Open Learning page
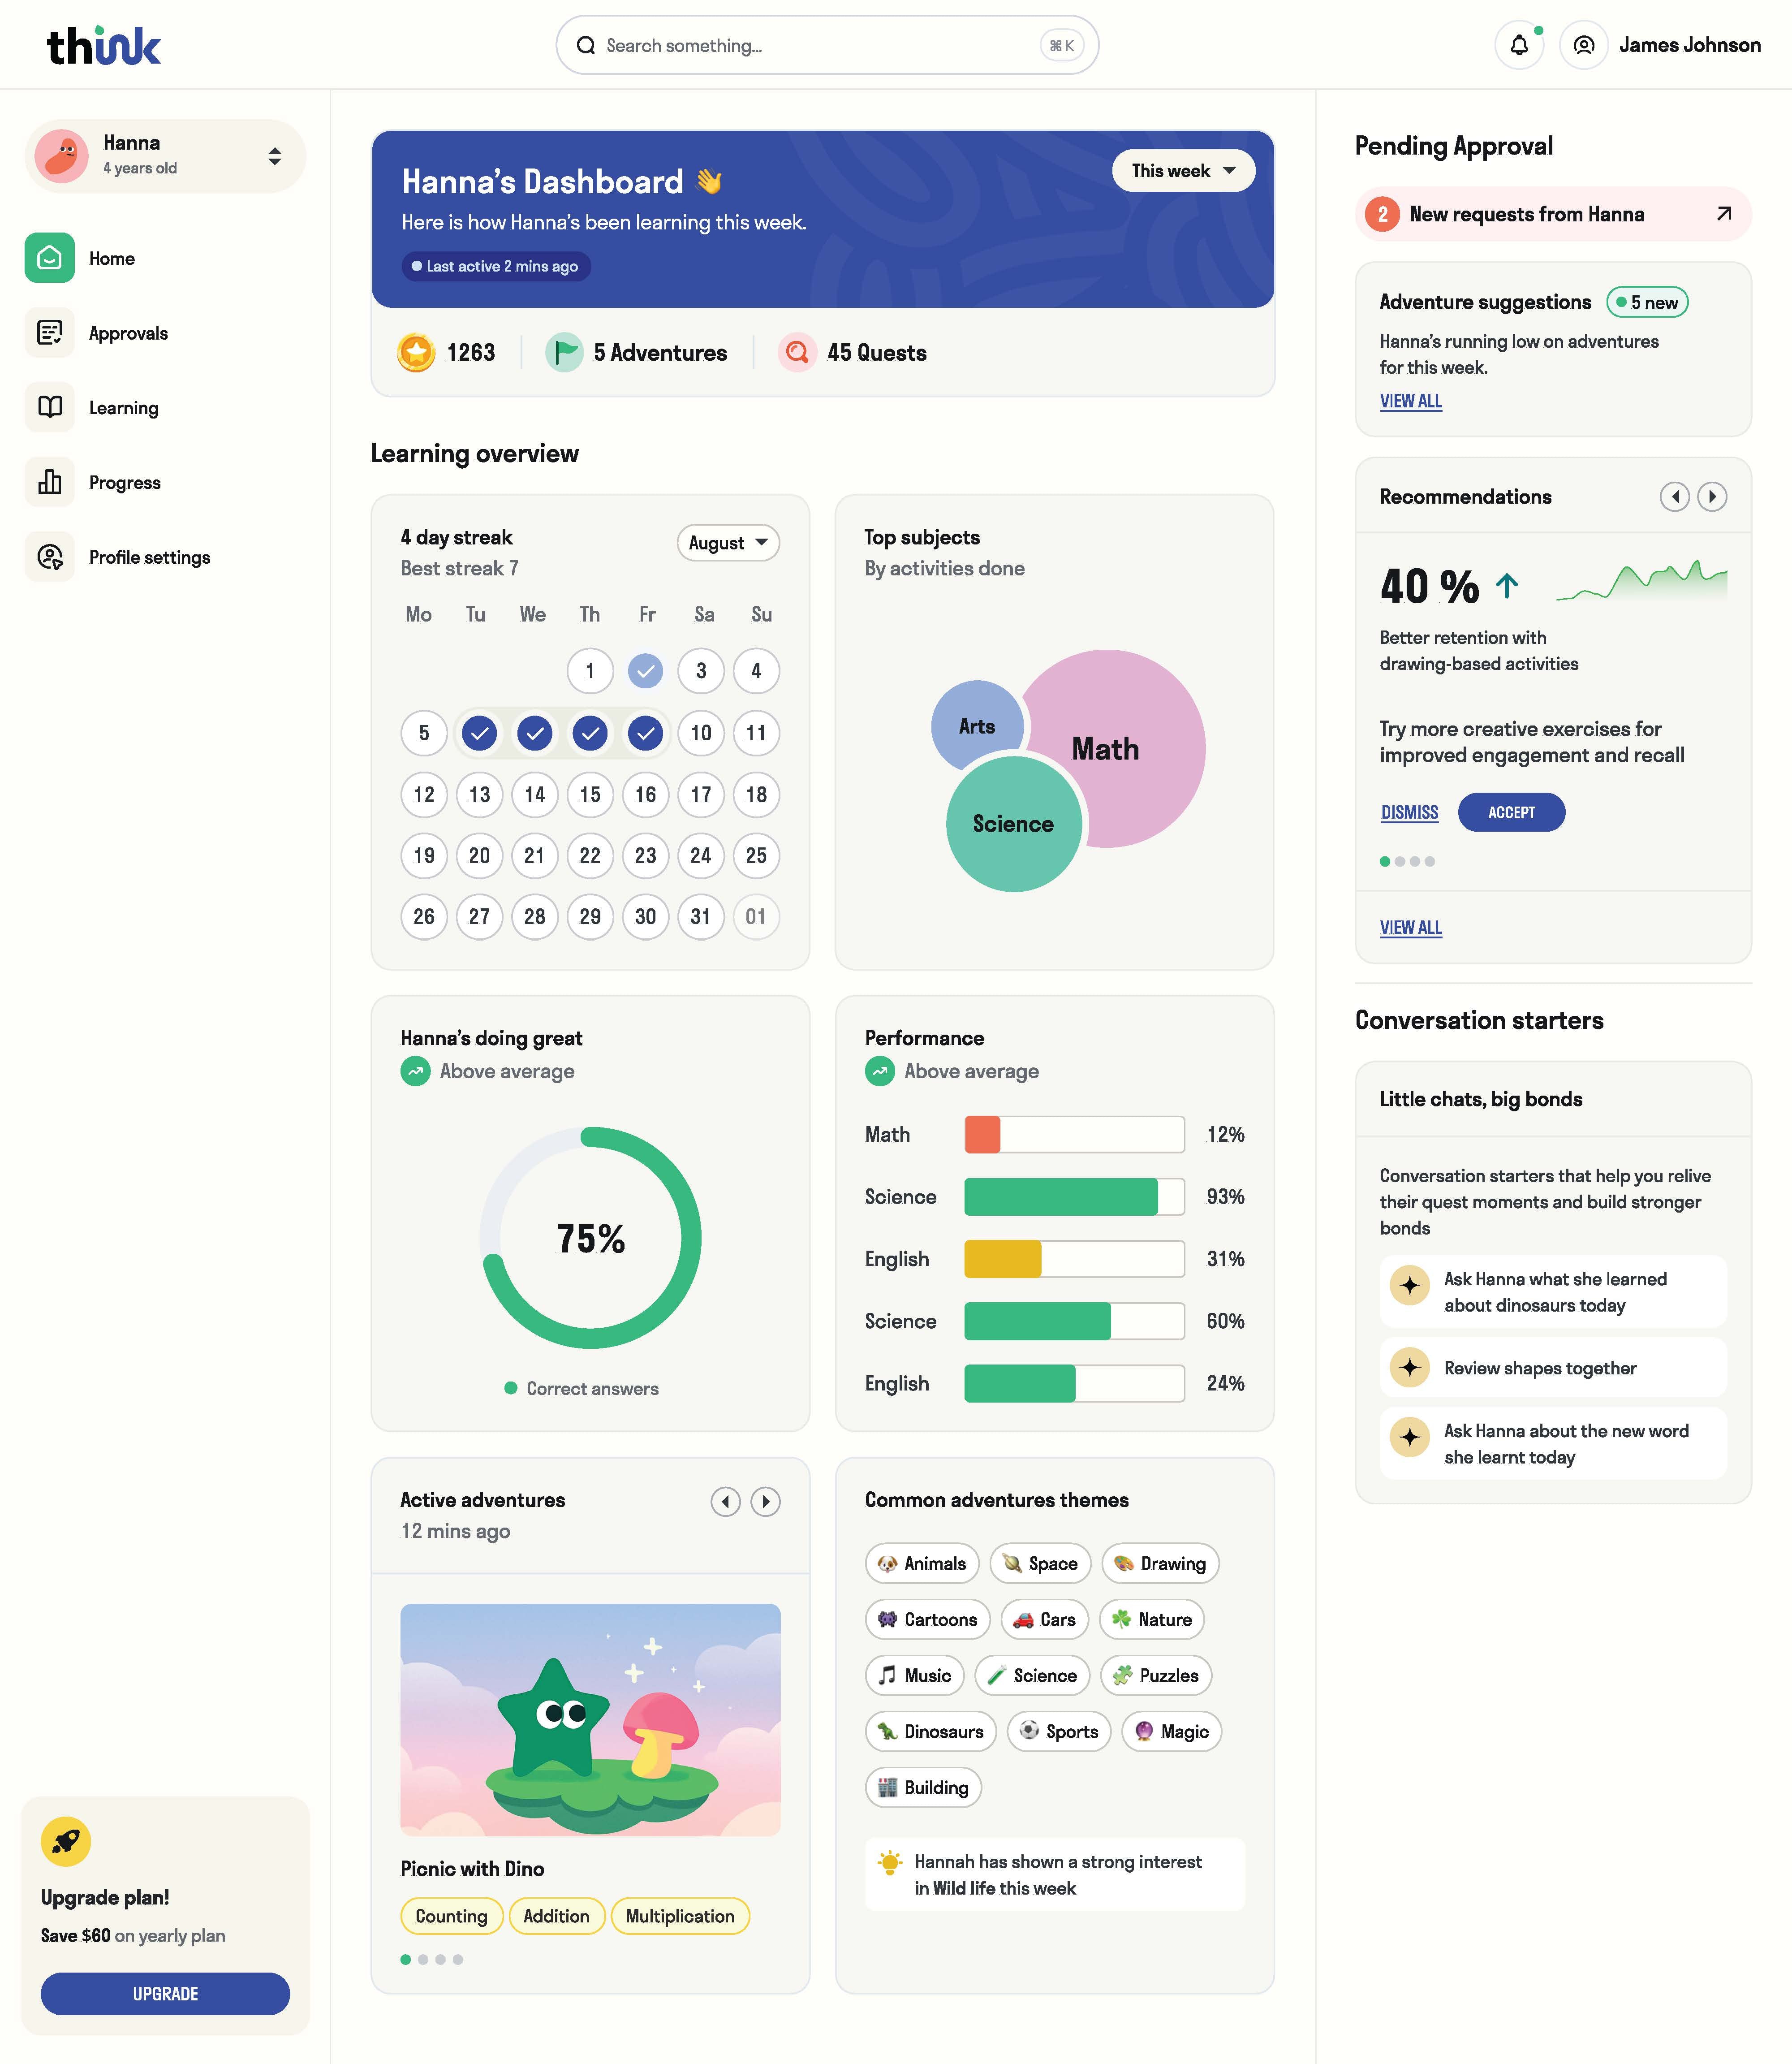The image size is (1792, 2064). pyautogui.click(x=123, y=407)
